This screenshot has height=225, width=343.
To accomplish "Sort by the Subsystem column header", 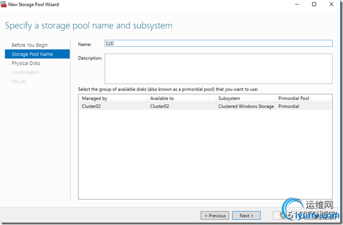I will [246, 99].
